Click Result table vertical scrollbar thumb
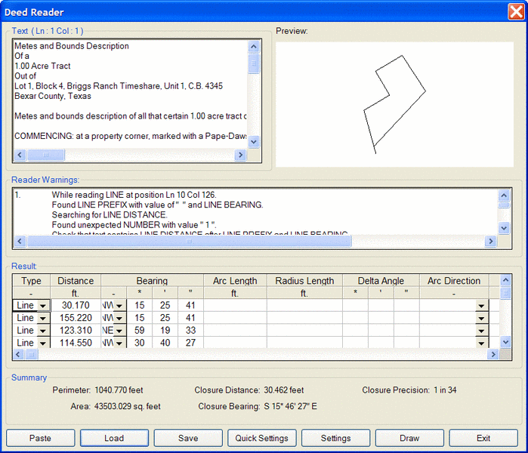 coord(506,293)
